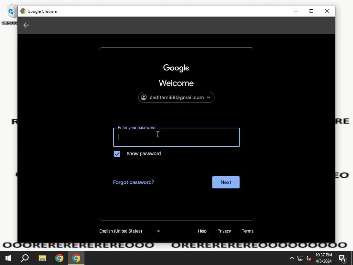Open the Windows Start menu
Viewport: 353px width, 265px height.
[x=8, y=258]
